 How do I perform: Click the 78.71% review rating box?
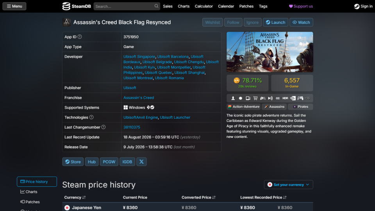(247, 83)
